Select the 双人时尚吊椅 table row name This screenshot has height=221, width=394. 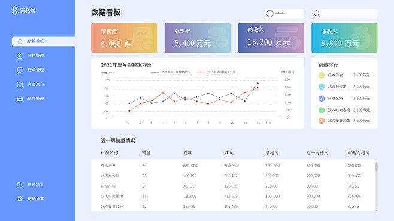click(x=112, y=196)
